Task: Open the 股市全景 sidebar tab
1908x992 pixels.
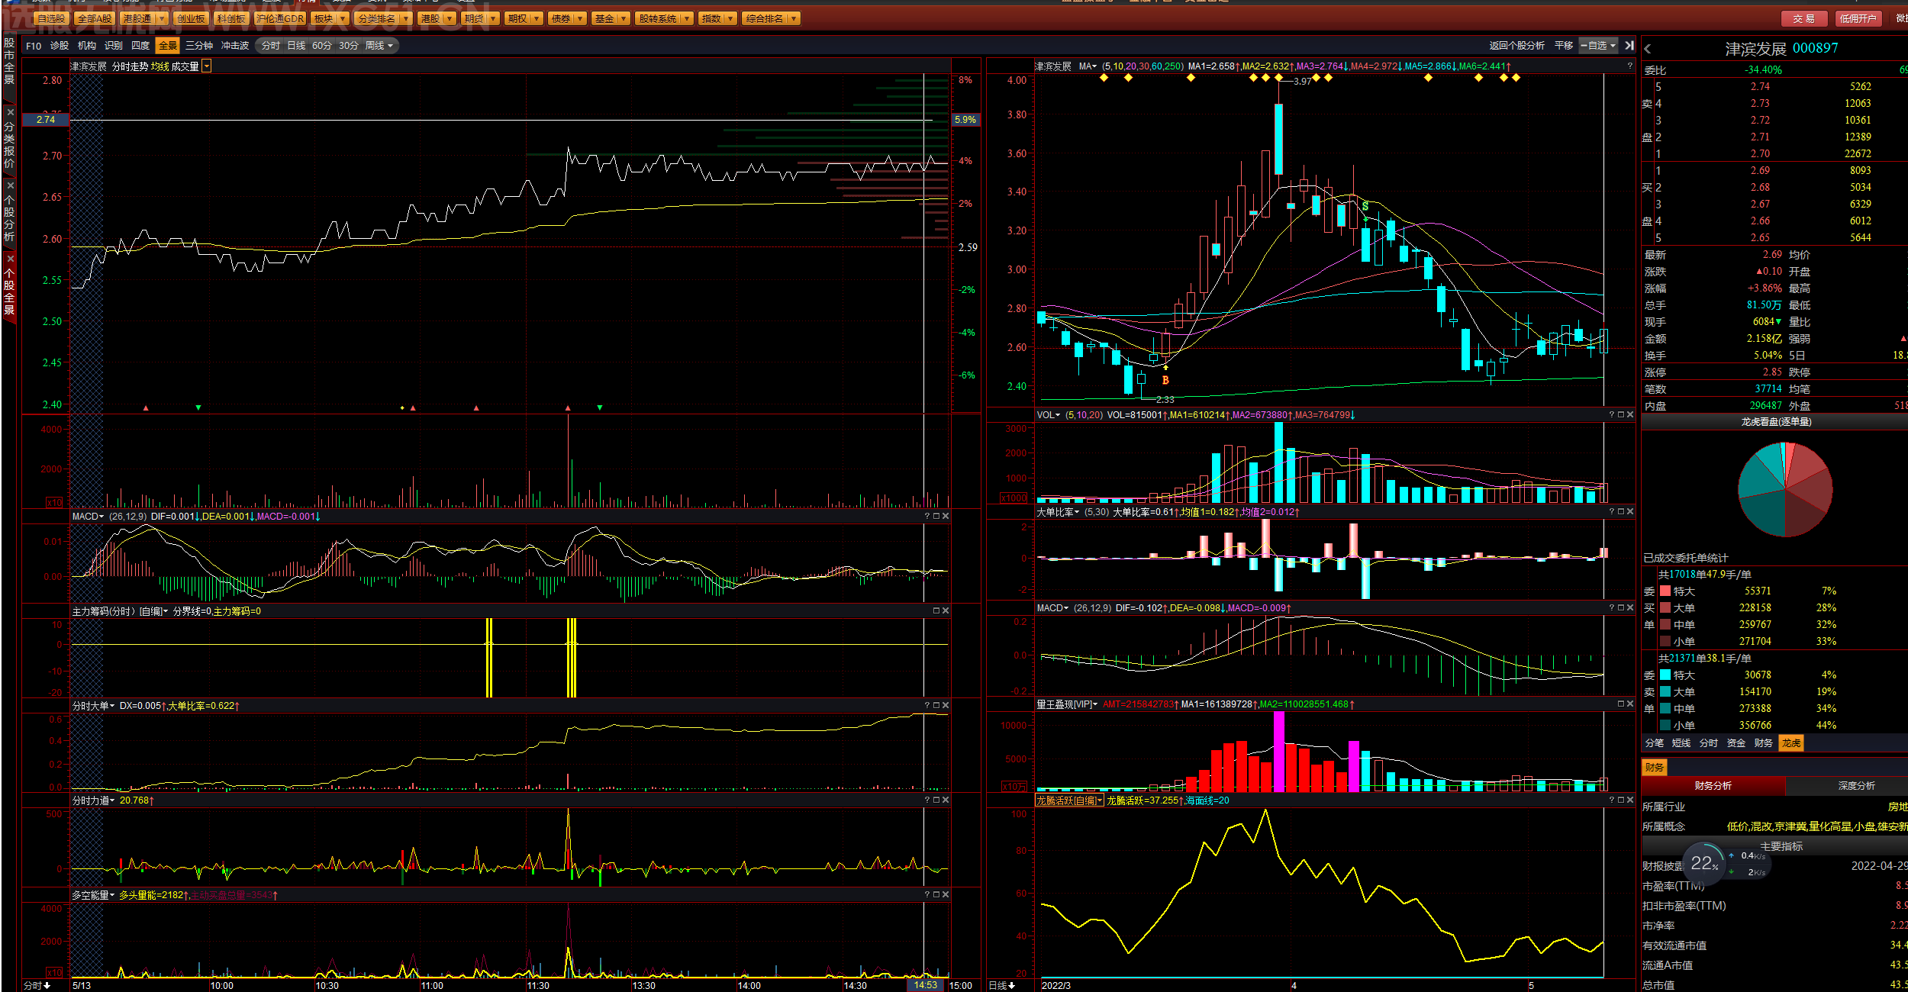Action: tap(9, 61)
